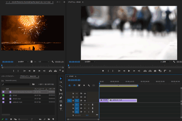Add marker in the Program monitor
The image size is (182, 121).
pyautogui.click(x=103, y=71)
